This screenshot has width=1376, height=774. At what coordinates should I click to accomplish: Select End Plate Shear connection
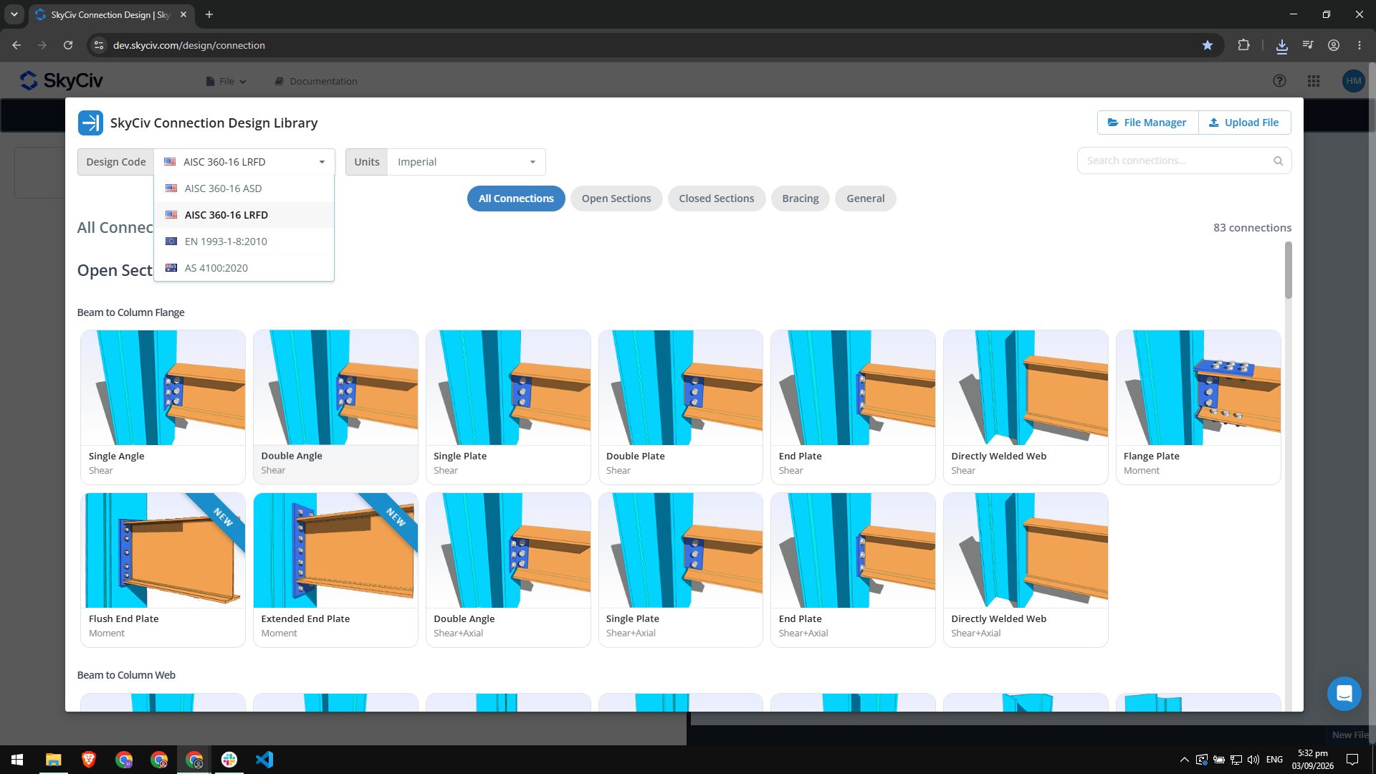point(853,407)
